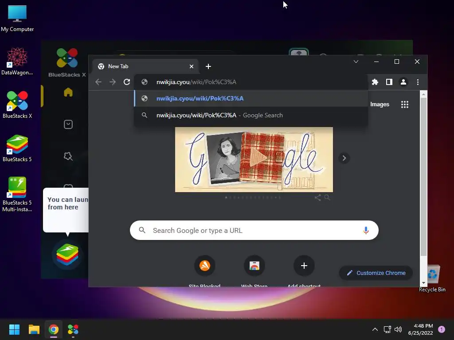The height and width of the screenshot is (340, 454).
Task: Open Chrome's three-dot menu
Action: coord(418,82)
